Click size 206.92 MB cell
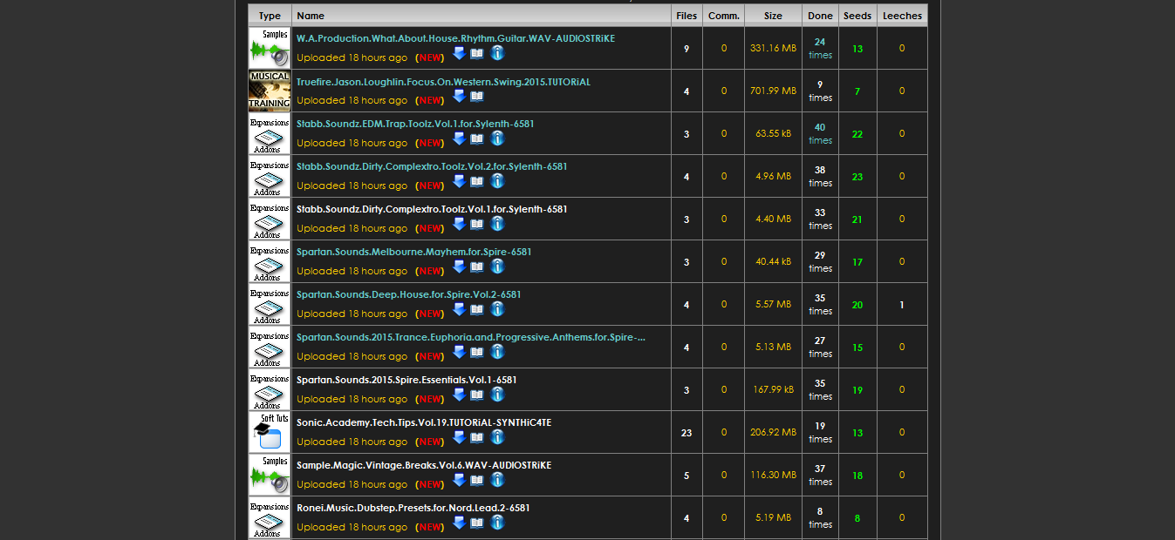Viewport: 1175px width, 540px height. pyautogui.click(x=773, y=432)
